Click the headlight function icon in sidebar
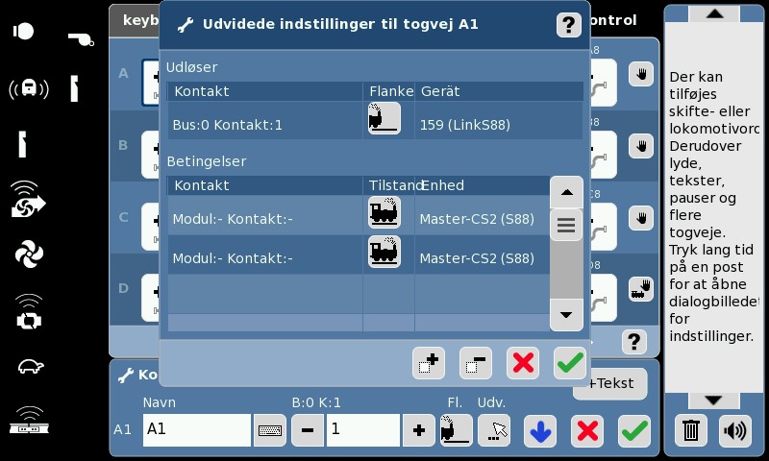 pyautogui.click(x=23, y=32)
